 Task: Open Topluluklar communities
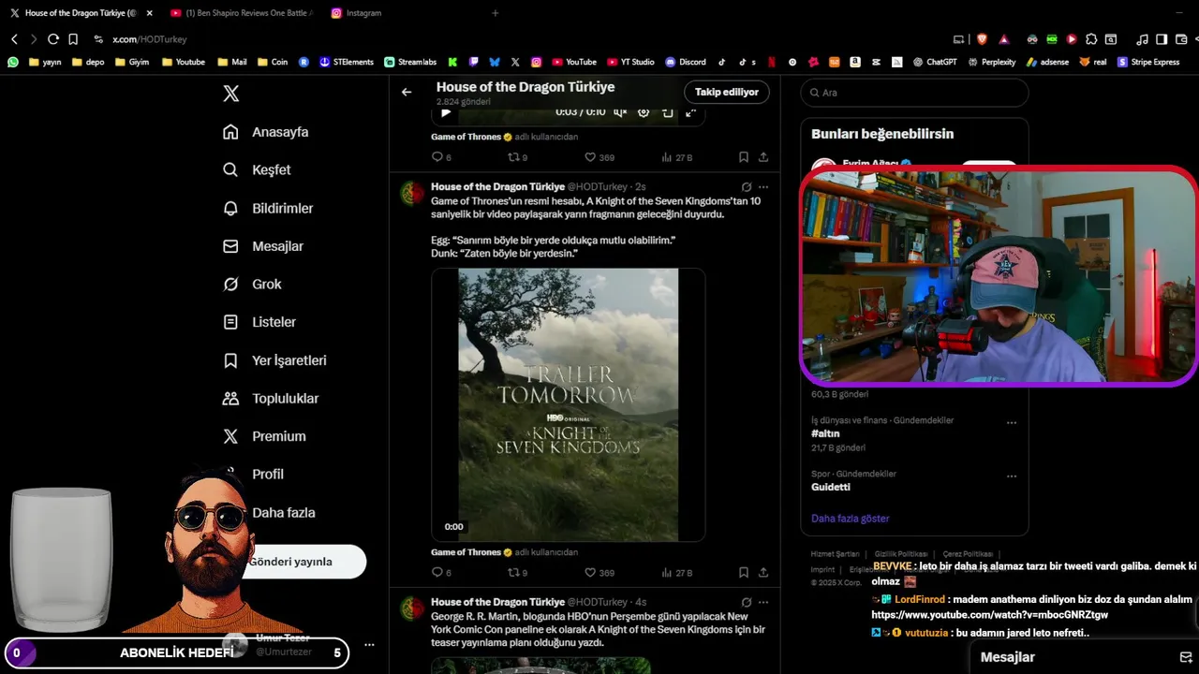271,398
